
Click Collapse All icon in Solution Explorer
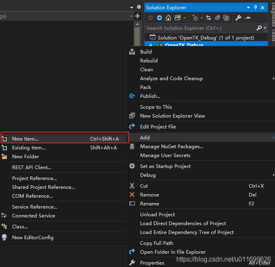217,18
